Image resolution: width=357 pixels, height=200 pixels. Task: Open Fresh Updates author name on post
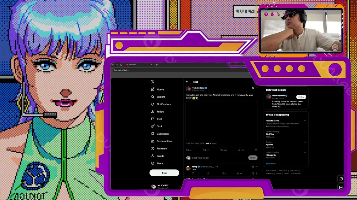tap(198, 88)
